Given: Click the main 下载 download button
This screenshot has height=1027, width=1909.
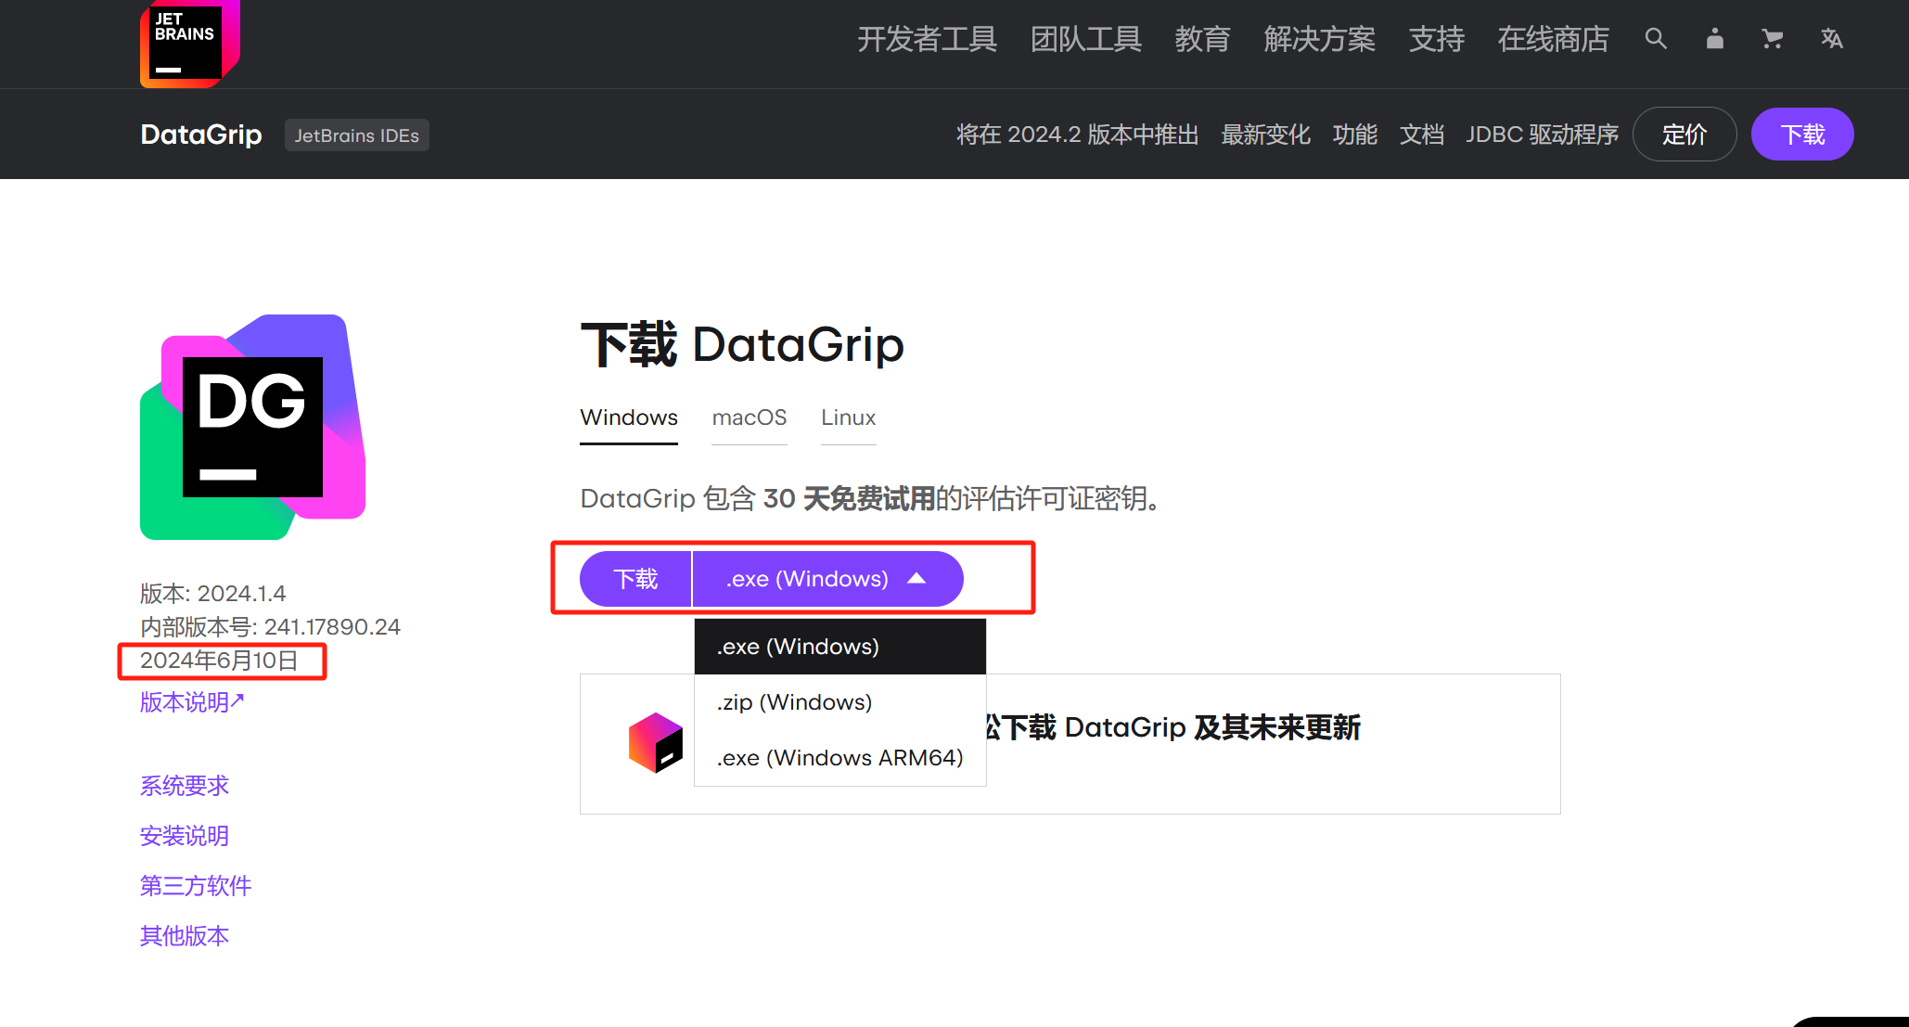Looking at the screenshot, I should [x=635, y=579].
